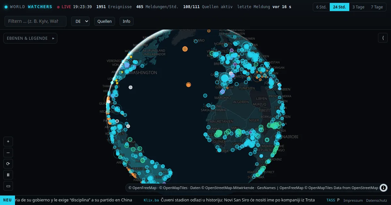Click the letzte Meldung vor 16 s status
This screenshot has width=391, height=205.
(x=264, y=7)
